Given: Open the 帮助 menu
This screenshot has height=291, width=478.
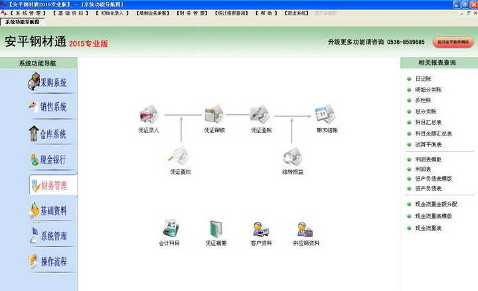Looking at the screenshot, I should pyautogui.click(x=266, y=13).
